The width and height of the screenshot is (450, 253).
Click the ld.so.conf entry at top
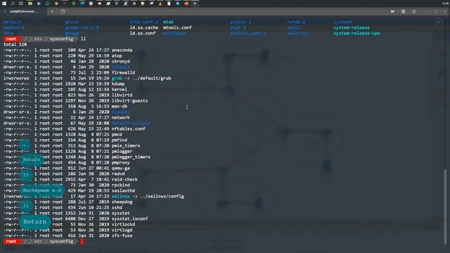[x=143, y=33]
